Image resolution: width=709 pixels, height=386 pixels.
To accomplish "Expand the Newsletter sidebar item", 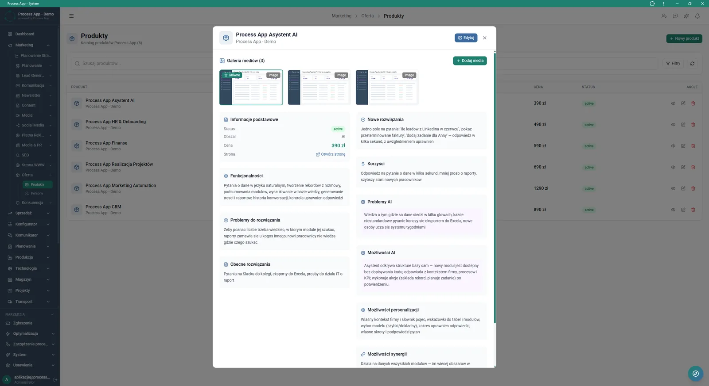I will [33, 96].
